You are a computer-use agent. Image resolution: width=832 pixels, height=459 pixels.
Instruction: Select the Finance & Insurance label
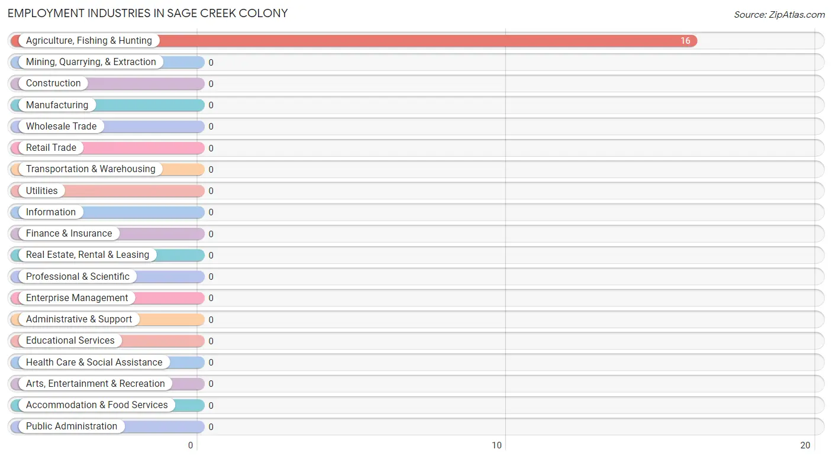point(69,234)
